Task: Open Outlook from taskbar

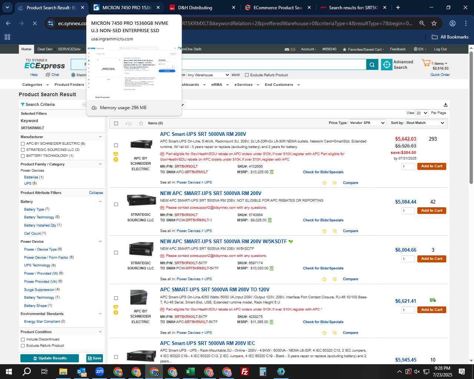Action: [81, 372]
